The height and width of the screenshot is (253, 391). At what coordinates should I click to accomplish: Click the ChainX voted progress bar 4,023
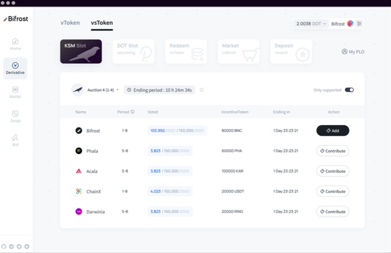coord(170,191)
